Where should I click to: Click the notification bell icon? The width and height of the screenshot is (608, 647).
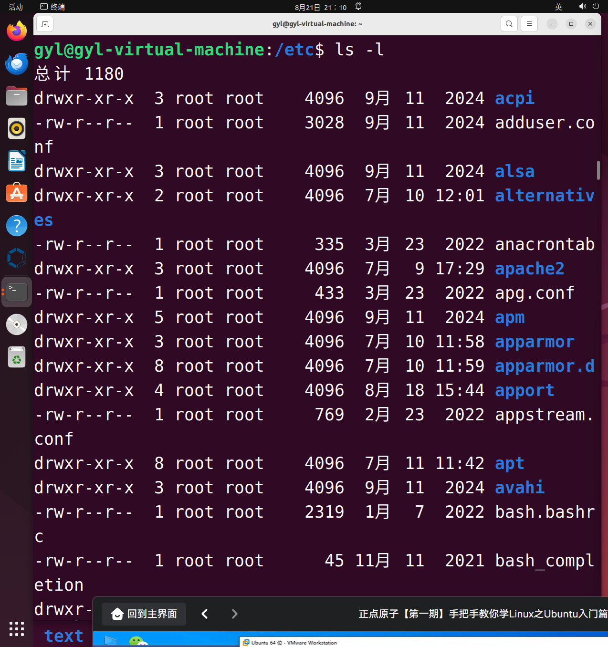(358, 7)
